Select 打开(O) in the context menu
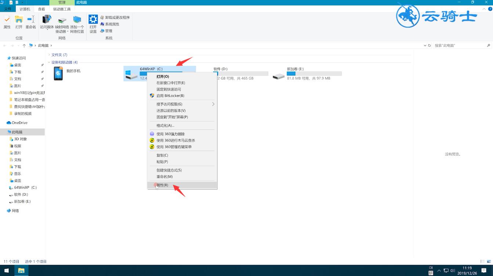This screenshot has width=493, height=276. point(182,77)
